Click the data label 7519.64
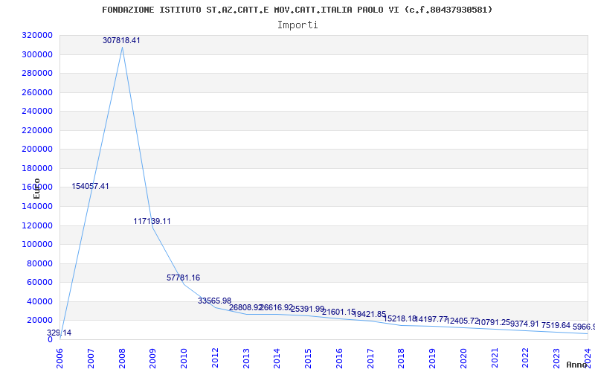The width and height of the screenshot is (595, 372). point(556,325)
